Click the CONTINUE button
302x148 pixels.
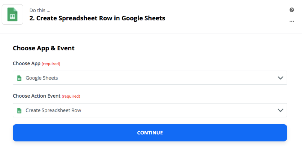[150, 133]
